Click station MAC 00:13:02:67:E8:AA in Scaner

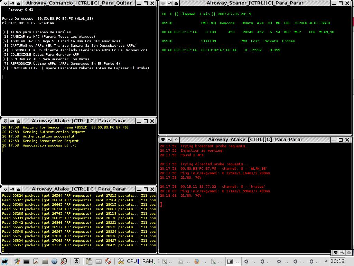[219, 50]
